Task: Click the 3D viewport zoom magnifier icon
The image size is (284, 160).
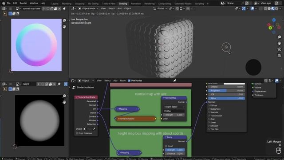Action: (279, 37)
